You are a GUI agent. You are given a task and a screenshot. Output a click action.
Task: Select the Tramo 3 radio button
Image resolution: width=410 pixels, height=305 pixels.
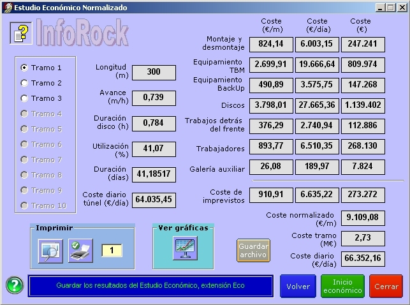click(25, 98)
